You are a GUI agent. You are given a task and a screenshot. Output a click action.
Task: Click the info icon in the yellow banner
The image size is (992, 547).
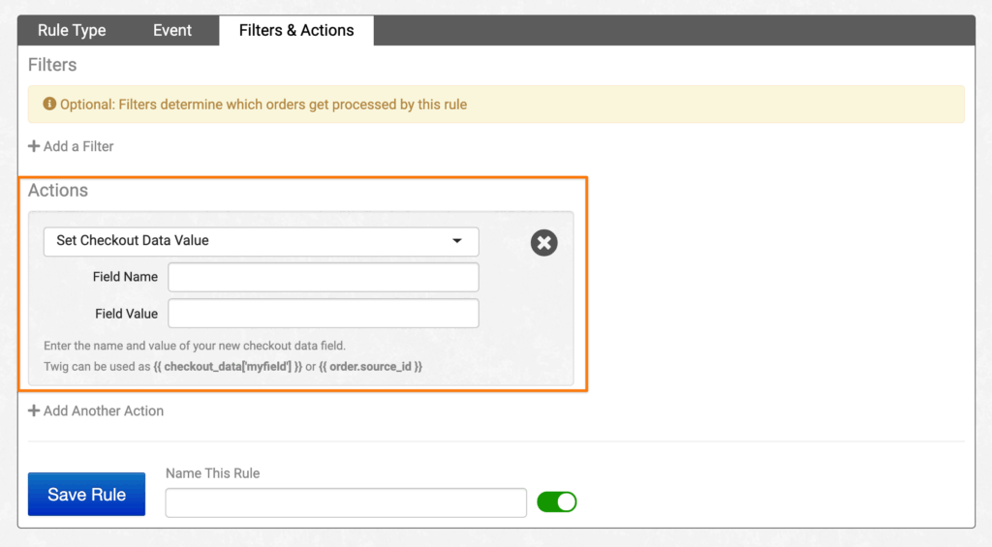tap(49, 104)
